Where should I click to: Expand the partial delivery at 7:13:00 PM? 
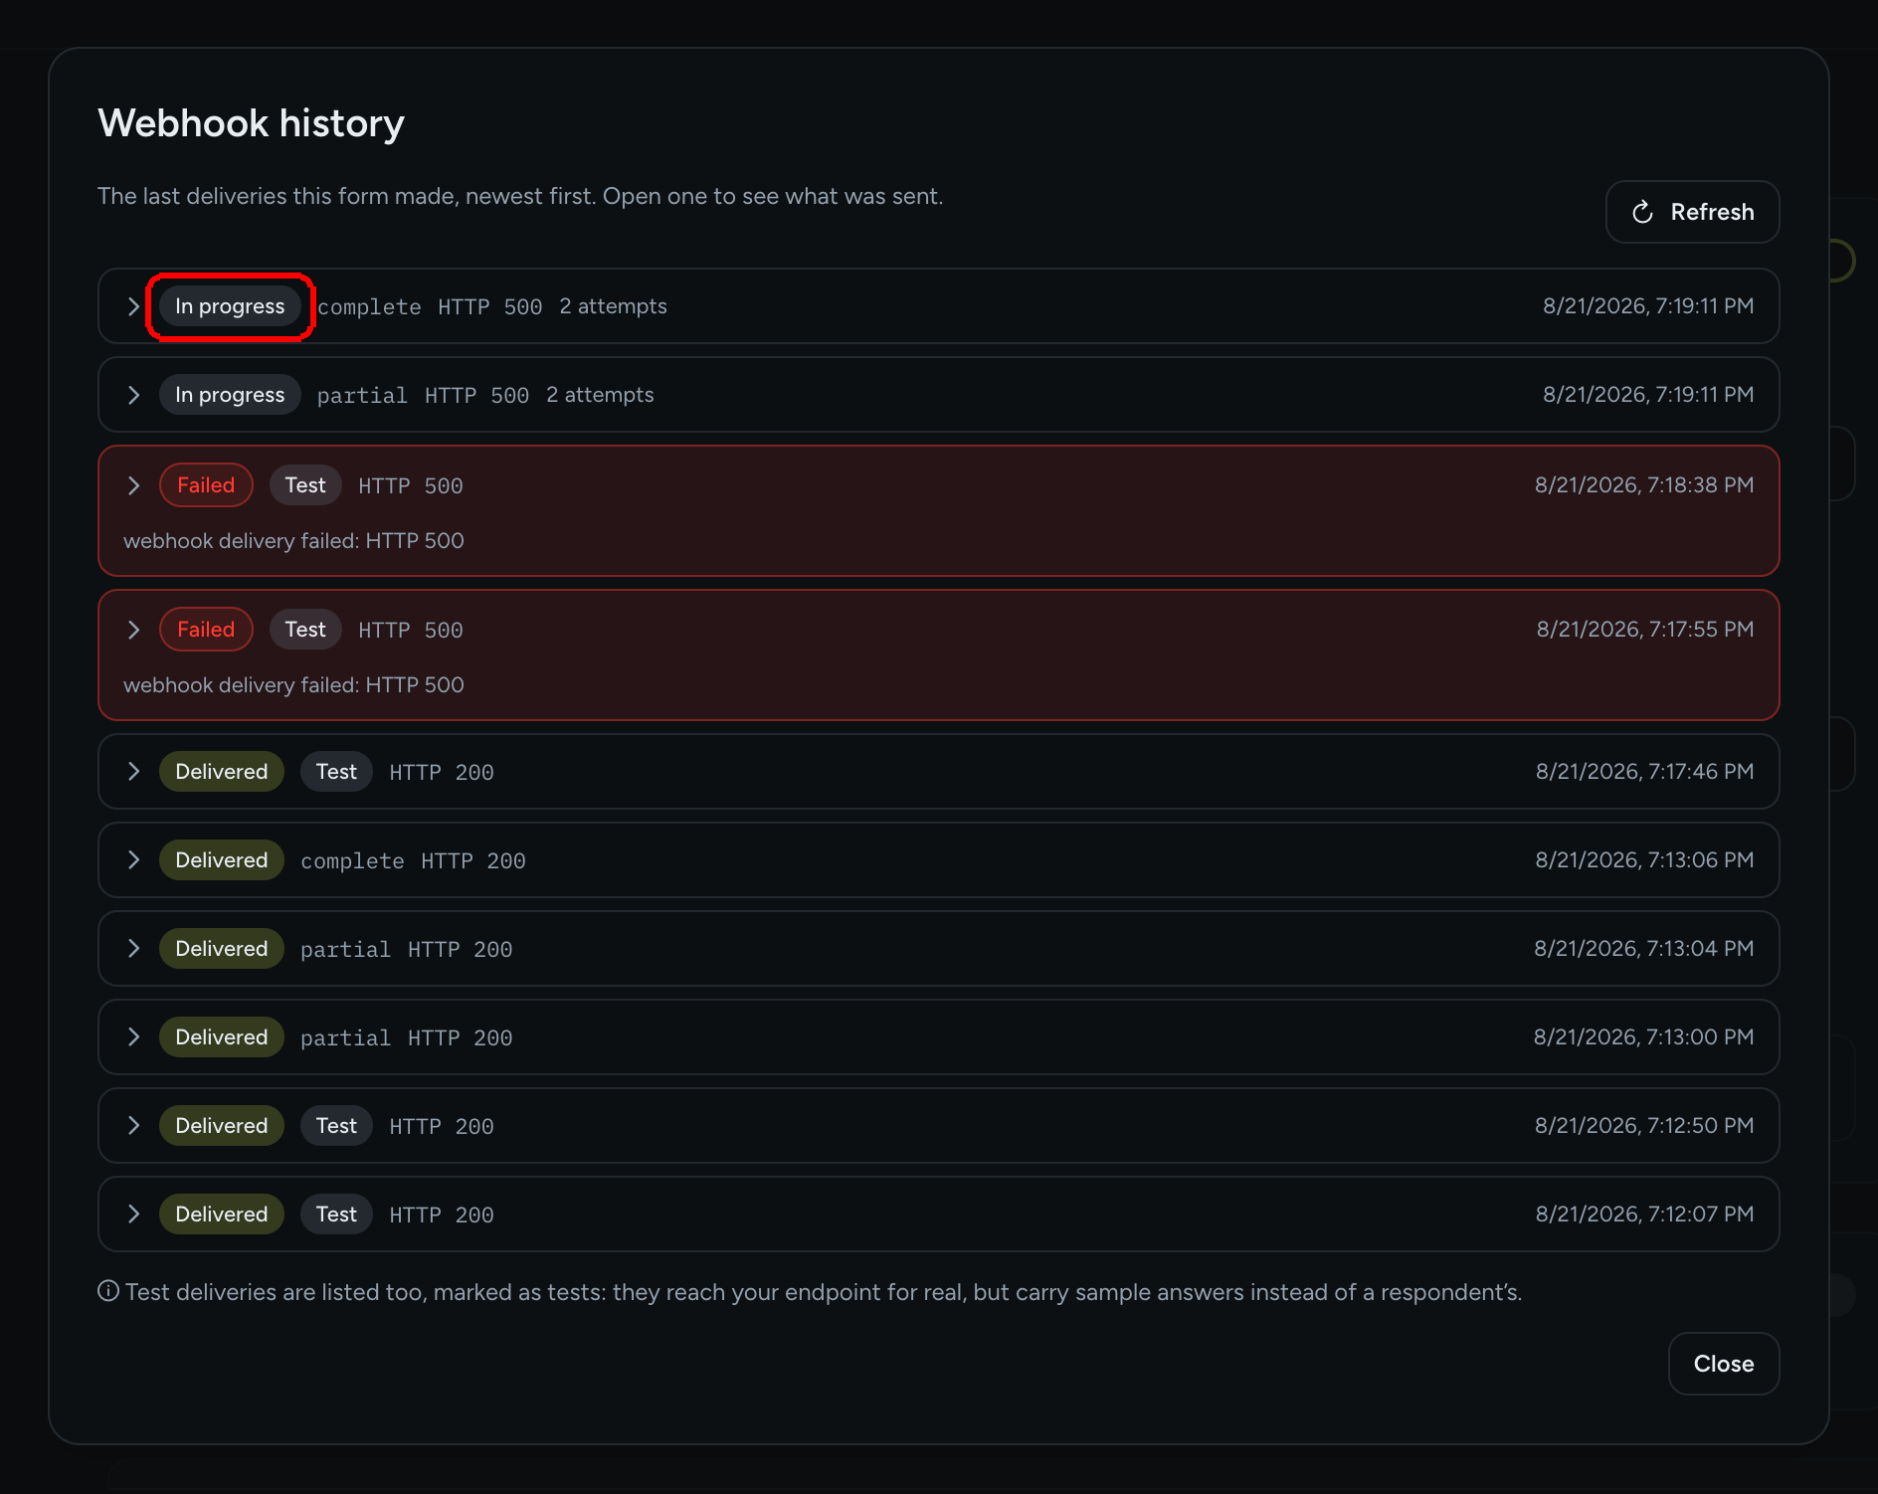(133, 1037)
